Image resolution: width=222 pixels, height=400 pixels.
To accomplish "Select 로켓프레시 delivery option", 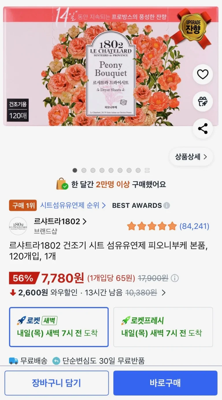I will (163, 327).
